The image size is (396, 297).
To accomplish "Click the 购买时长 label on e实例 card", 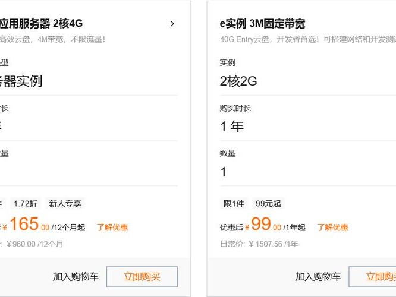I will [235, 108].
